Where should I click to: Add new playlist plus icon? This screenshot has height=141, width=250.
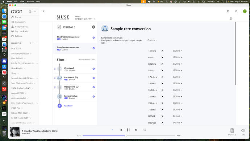[30, 43]
